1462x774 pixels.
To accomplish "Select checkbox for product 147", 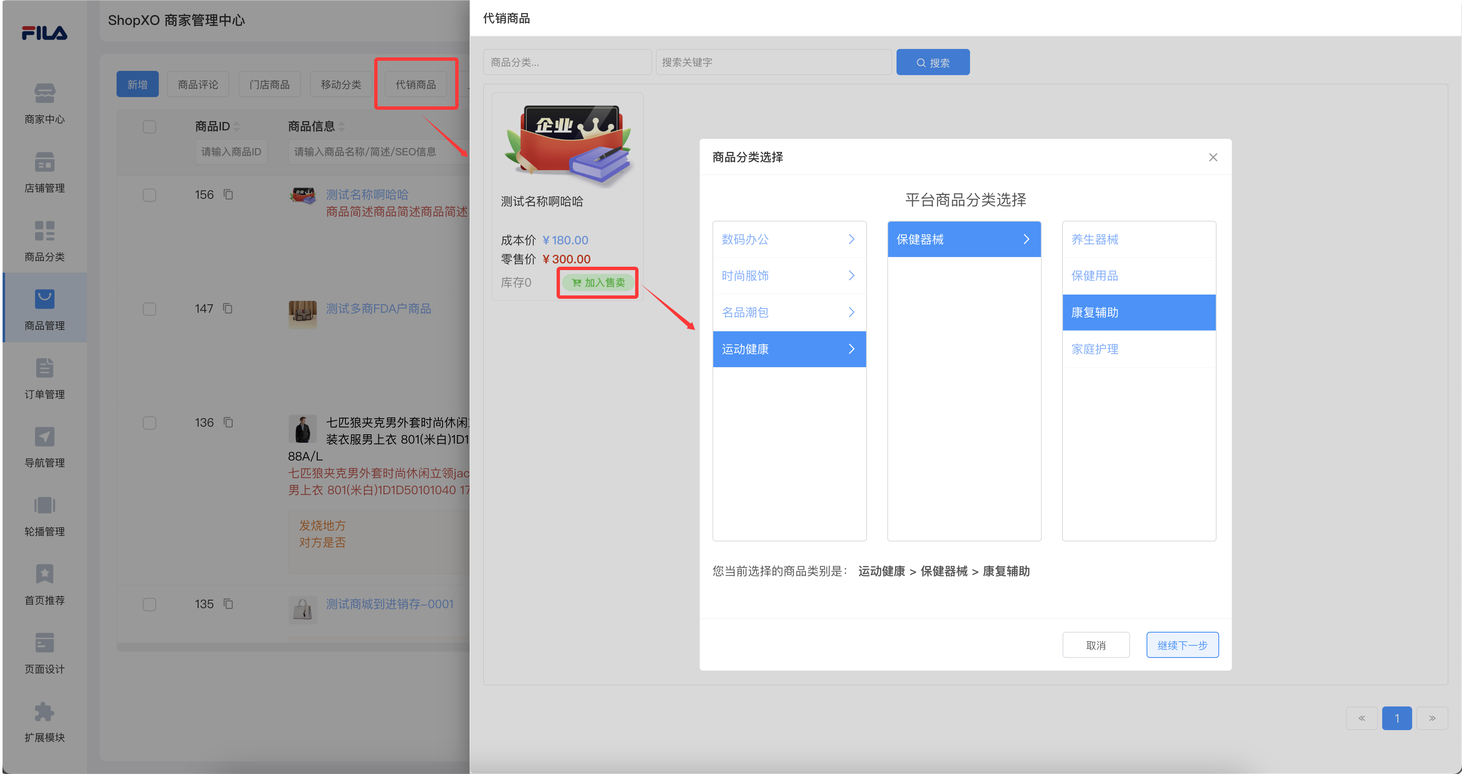I will (x=149, y=309).
